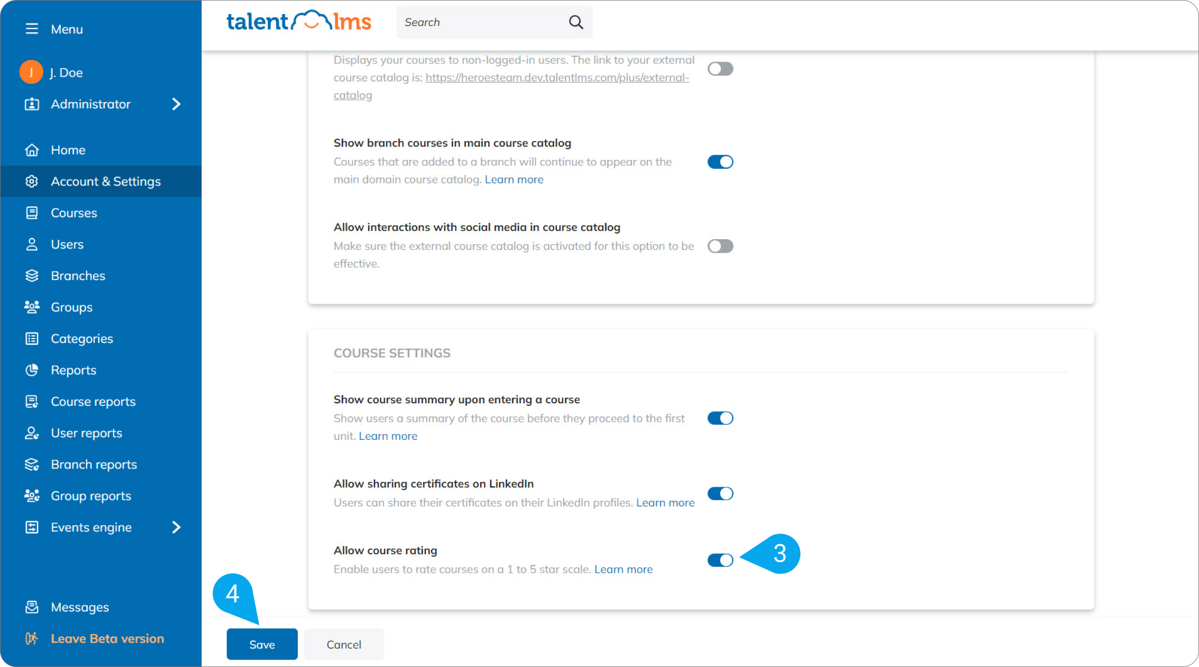Open Learn more for LinkedIn certificates
1199x667 pixels.
665,502
